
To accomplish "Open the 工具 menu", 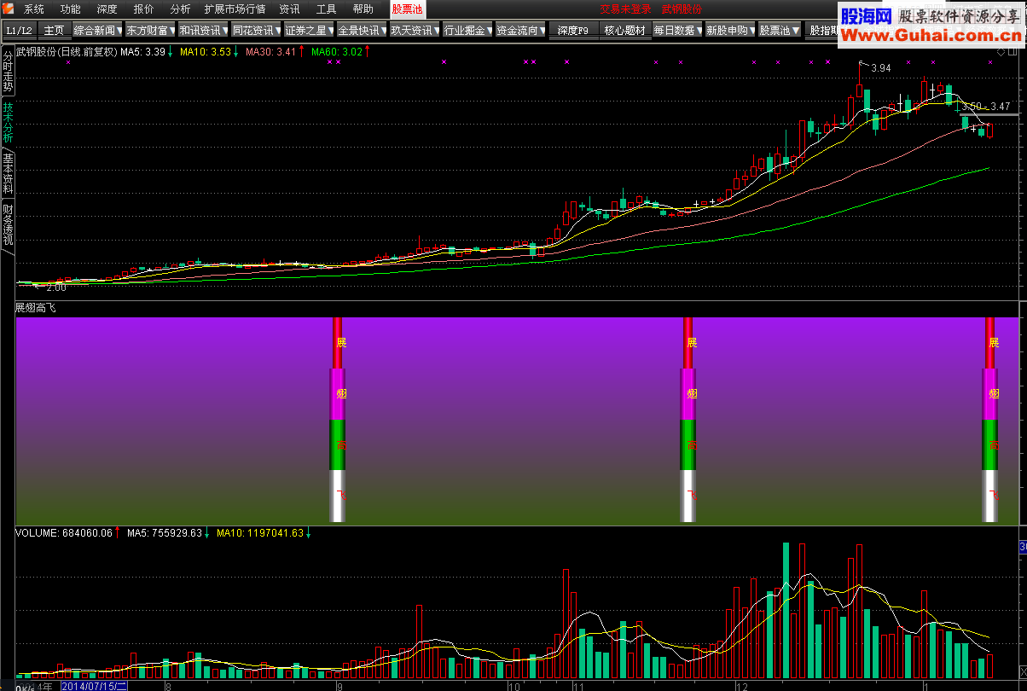I will click(x=327, y=9).
